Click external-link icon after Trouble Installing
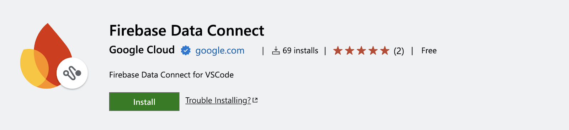Viewport: 569px width, 130px height. pos(255,101)
